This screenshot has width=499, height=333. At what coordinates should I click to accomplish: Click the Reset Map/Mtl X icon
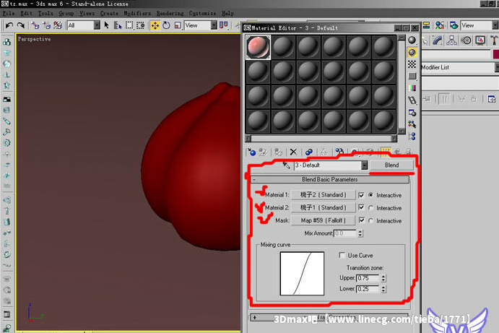[293, 152]
